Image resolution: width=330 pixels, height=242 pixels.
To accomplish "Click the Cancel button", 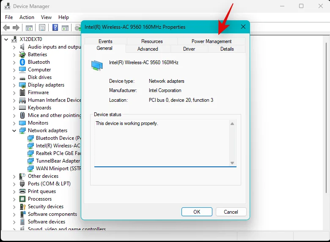I will [231, 212].
